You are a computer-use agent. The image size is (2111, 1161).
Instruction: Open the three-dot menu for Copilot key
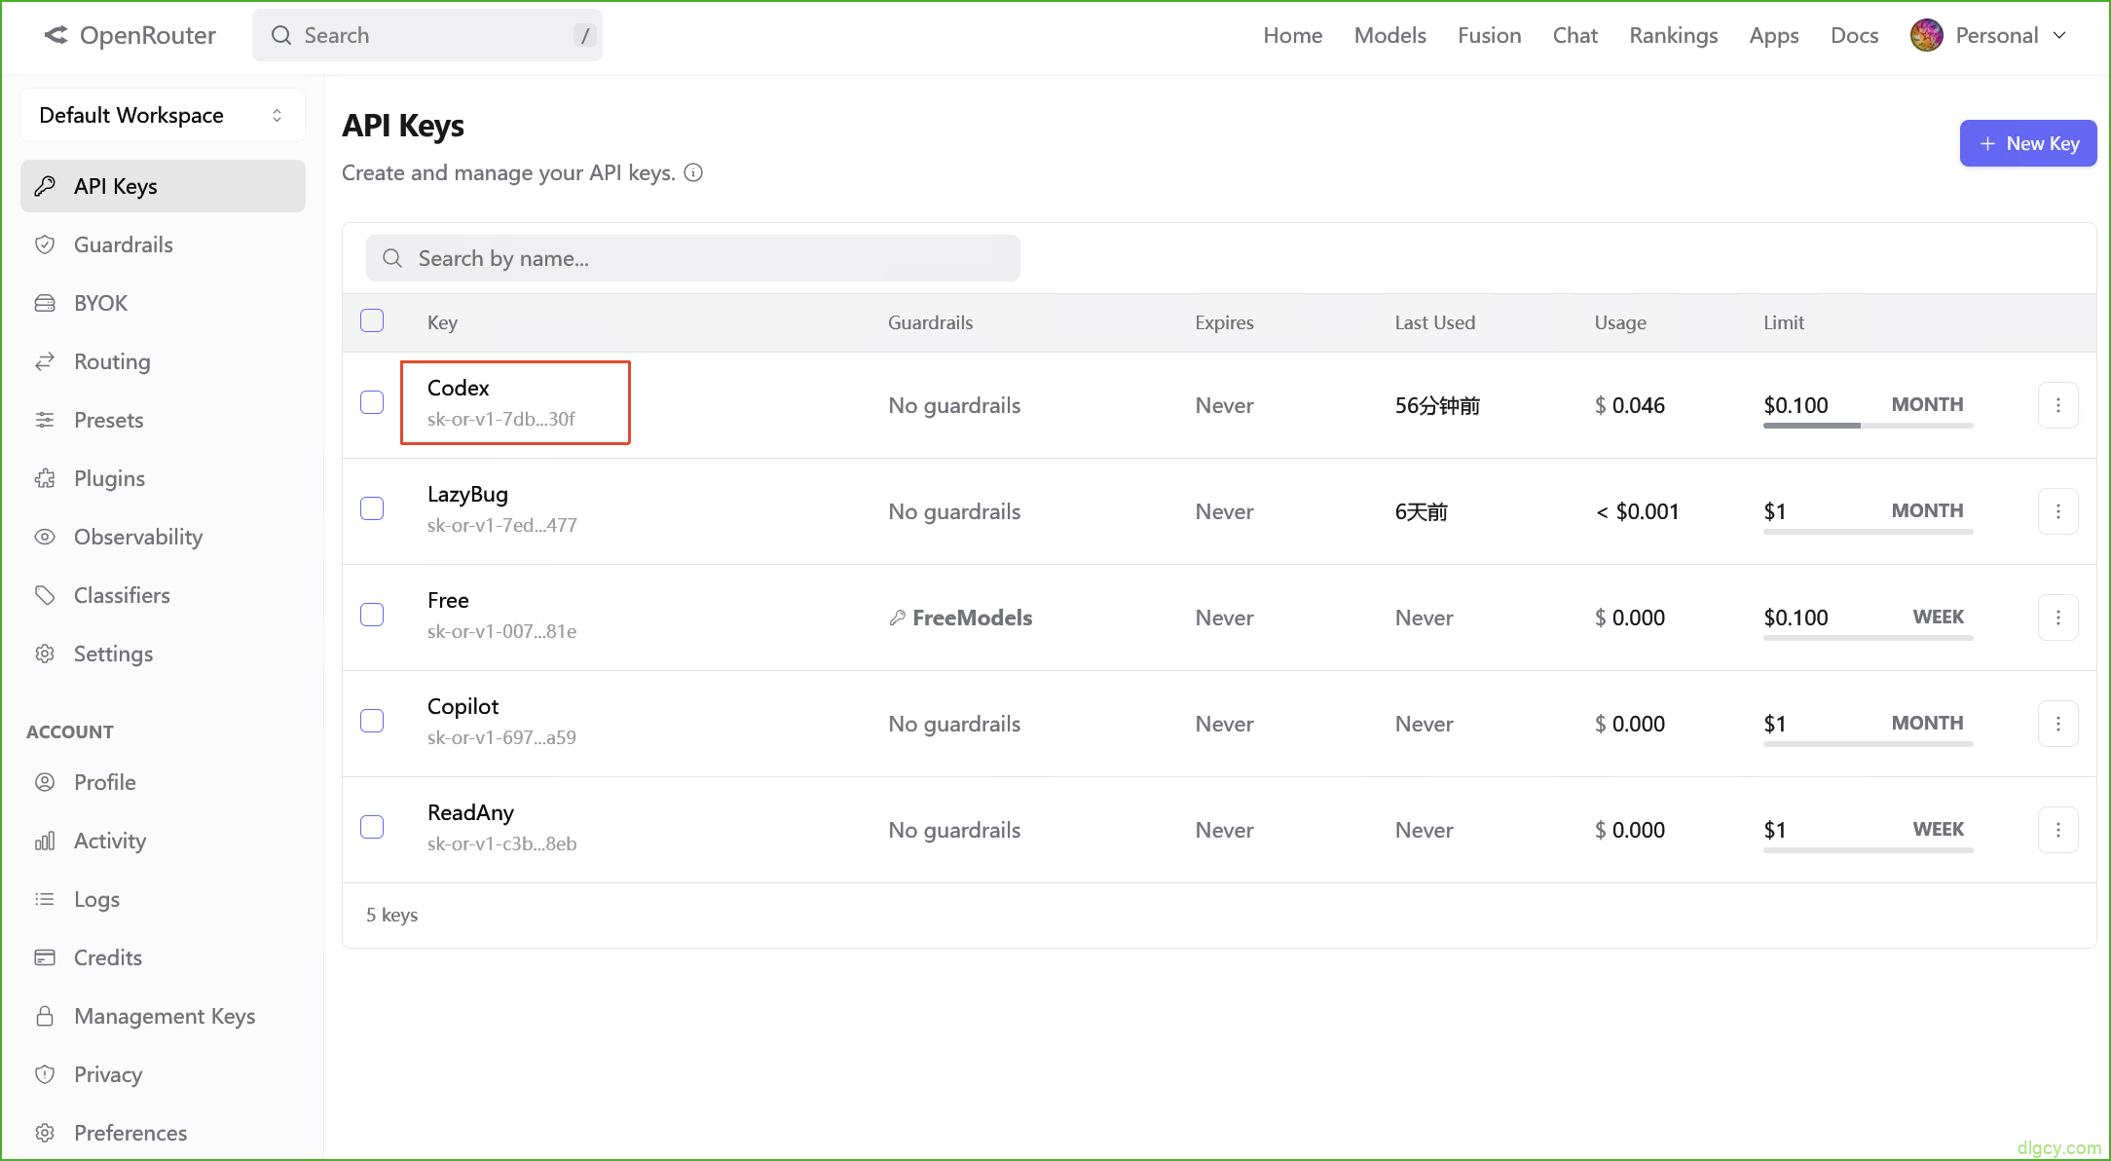pos(2057,724)
